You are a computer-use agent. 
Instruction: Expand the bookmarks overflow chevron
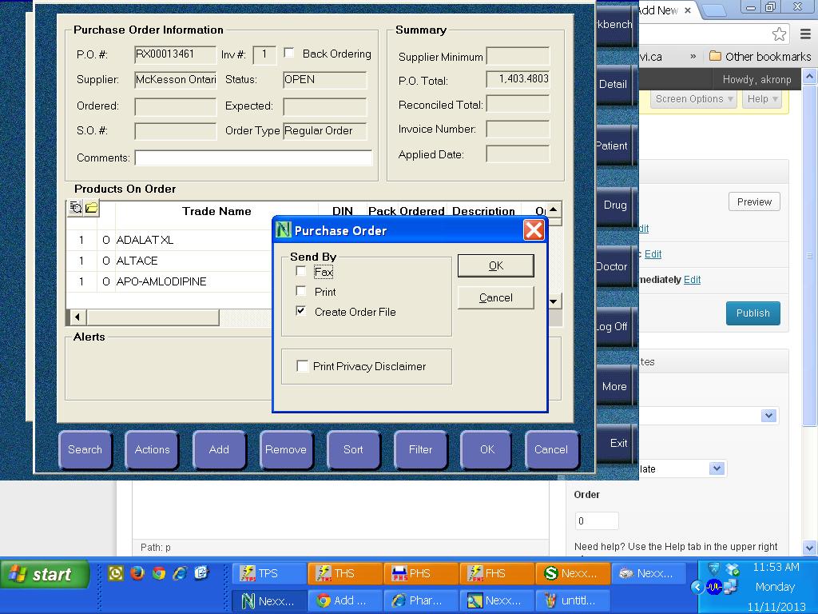click(693, 57)
